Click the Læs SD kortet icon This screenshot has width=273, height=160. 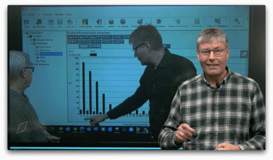[x=39, y=22]
